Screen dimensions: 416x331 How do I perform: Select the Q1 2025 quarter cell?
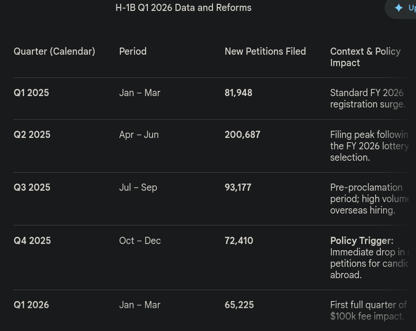[x=31, y=93]
